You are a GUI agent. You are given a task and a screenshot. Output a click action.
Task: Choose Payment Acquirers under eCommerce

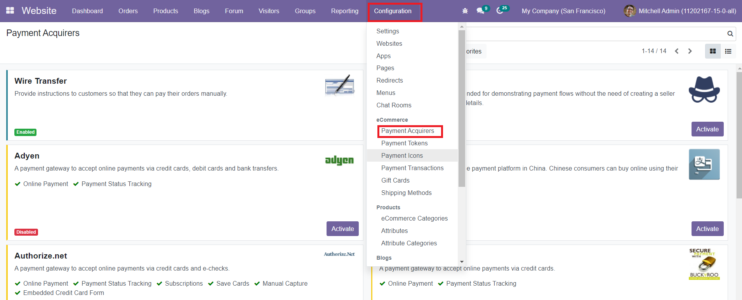tap(408, 131)
